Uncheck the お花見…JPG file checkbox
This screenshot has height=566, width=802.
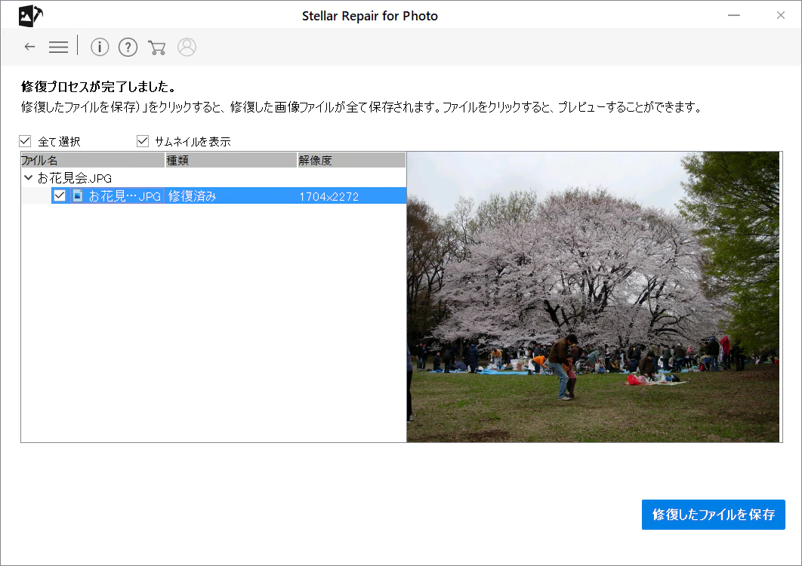60,195
